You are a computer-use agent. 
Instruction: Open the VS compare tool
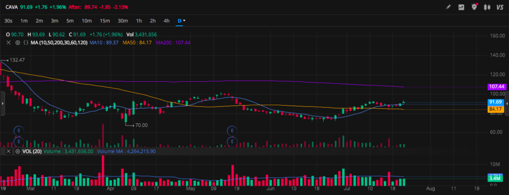pos(500,7)
